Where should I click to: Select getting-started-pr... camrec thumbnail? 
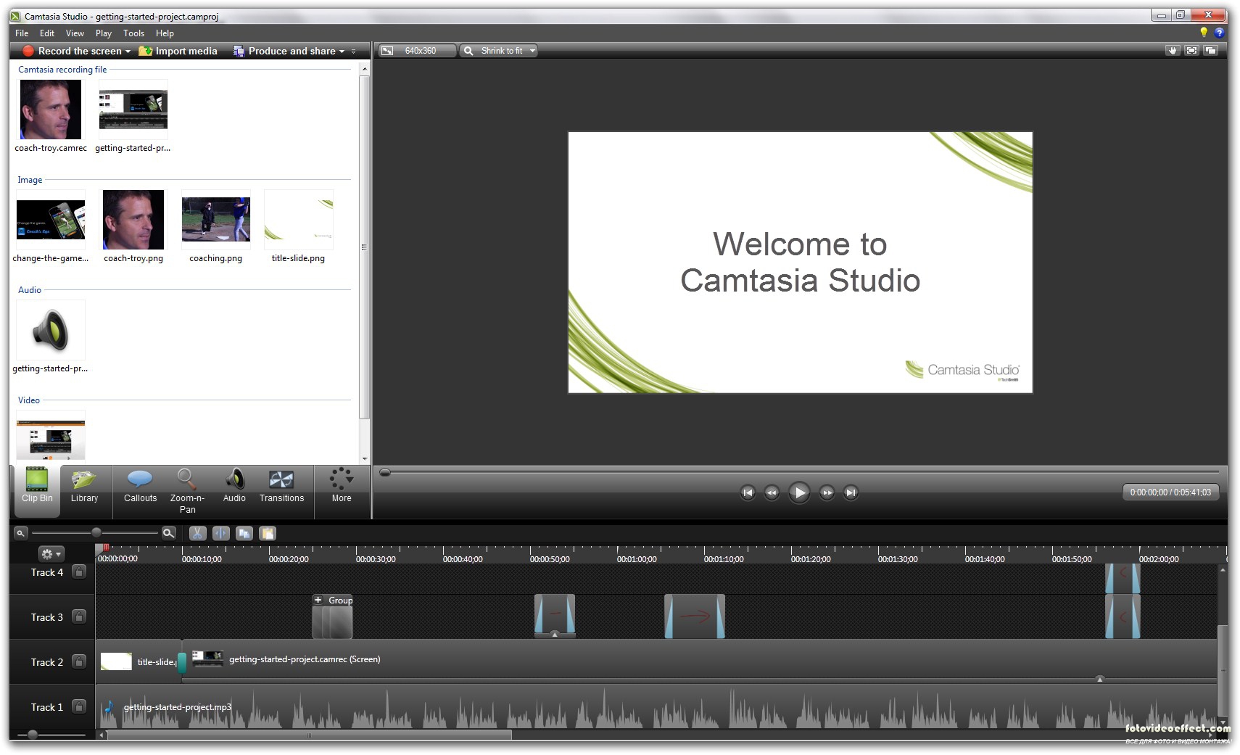click(133, 110)
